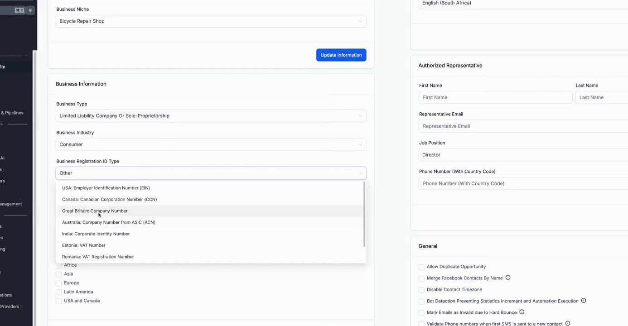Viewport: 628px width, 326px height.
Task: Pick USA: Employer Identification Number (EIN)
Action: 106,188
